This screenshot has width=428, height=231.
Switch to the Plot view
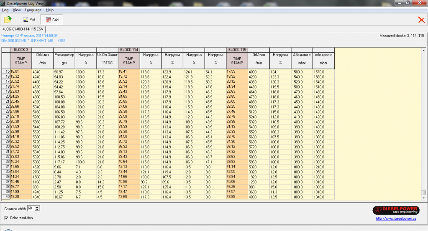(x=29, y=20)
